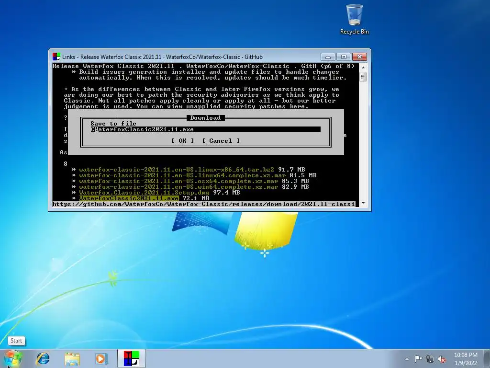Open the Recycle Bin desktop icon
The image size is (490, 368).
[x=355, y=19]
